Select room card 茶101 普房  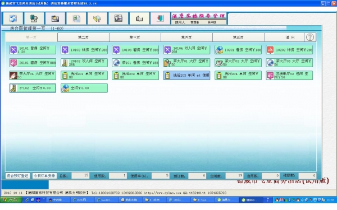coord(135,63)
